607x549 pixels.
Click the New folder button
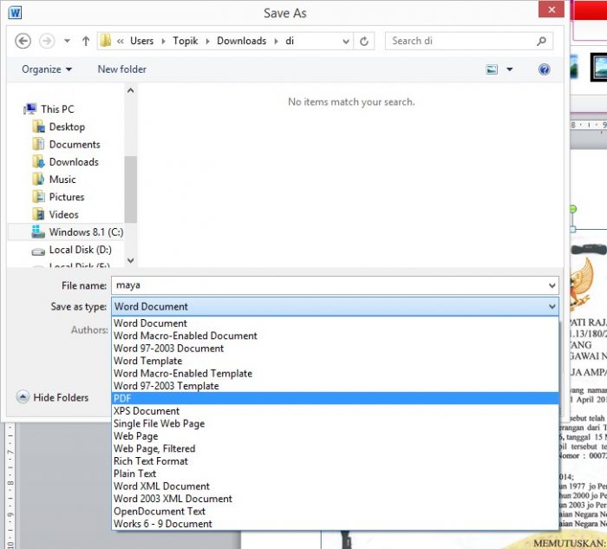(122, 69)
